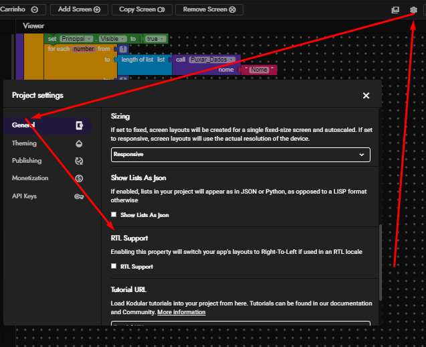Open the 'true' boolean block dropdown

(x=156, y=39)
